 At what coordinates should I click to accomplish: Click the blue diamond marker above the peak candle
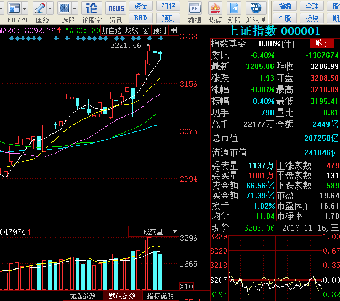click(x=150, y=39)
